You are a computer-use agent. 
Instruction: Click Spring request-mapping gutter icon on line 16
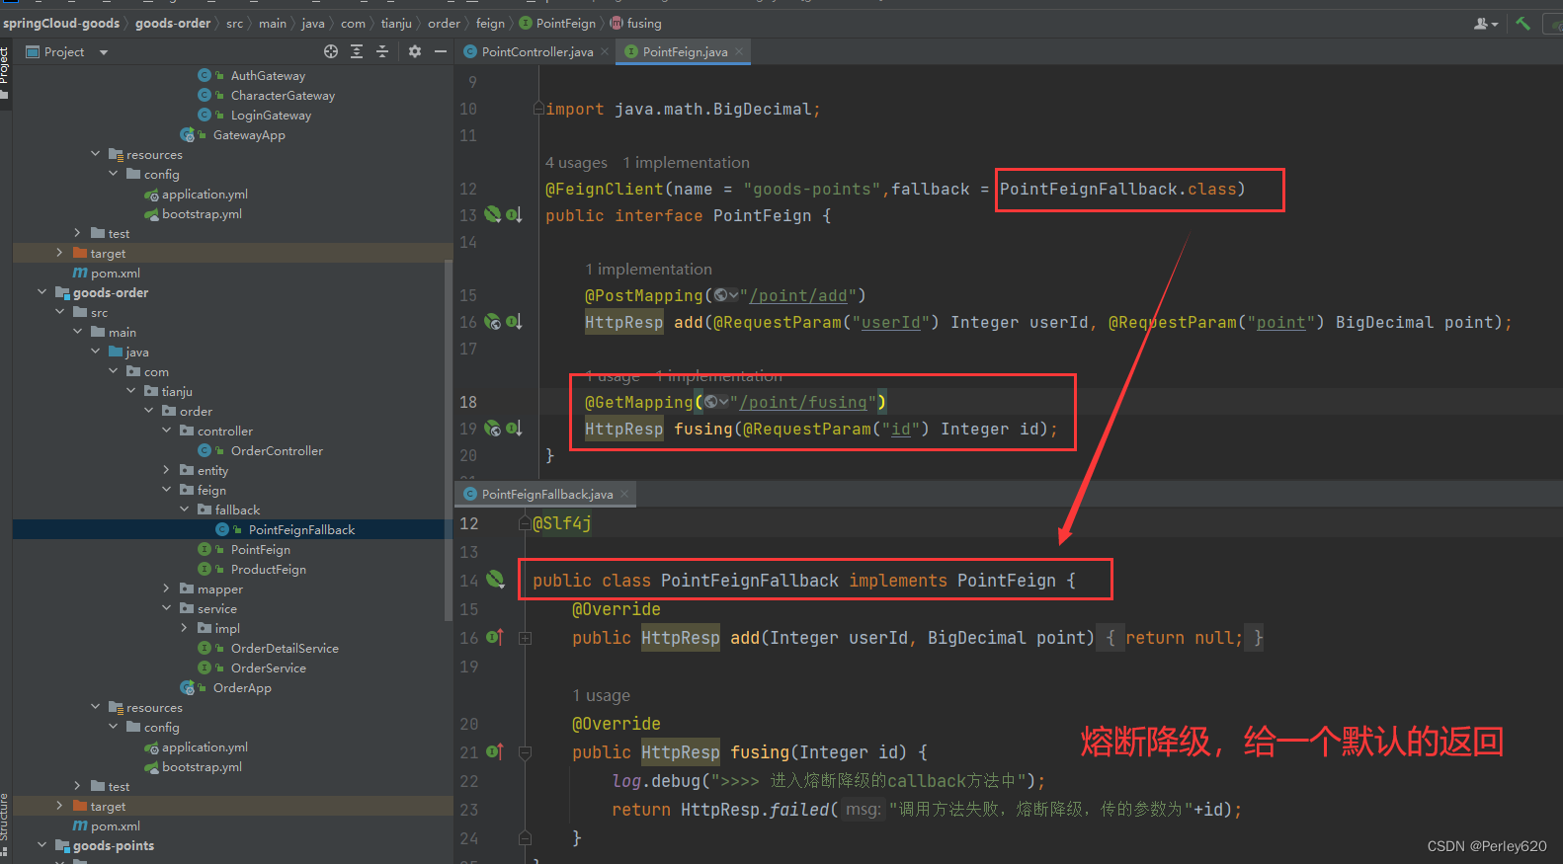click(493, 321)
